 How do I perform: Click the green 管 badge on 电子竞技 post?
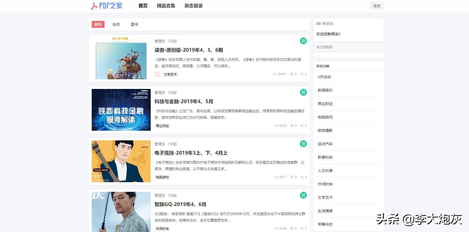point(303,144)
